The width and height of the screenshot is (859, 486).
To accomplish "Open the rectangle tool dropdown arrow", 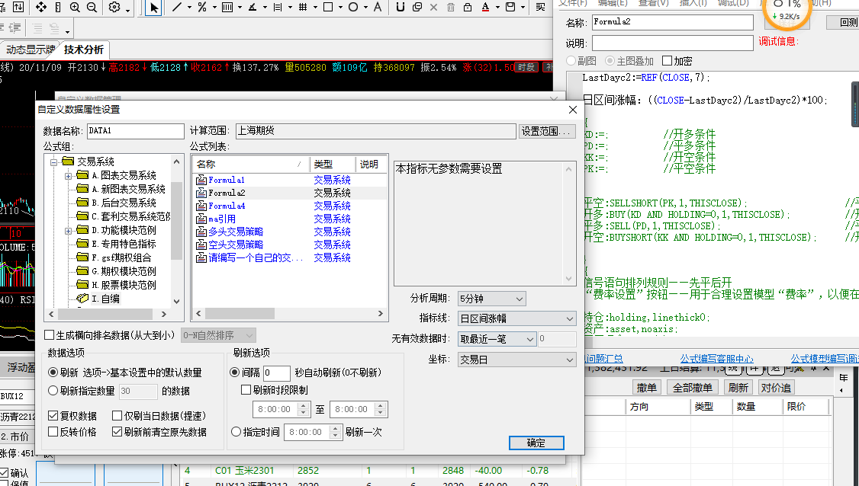I will (340, 8).
